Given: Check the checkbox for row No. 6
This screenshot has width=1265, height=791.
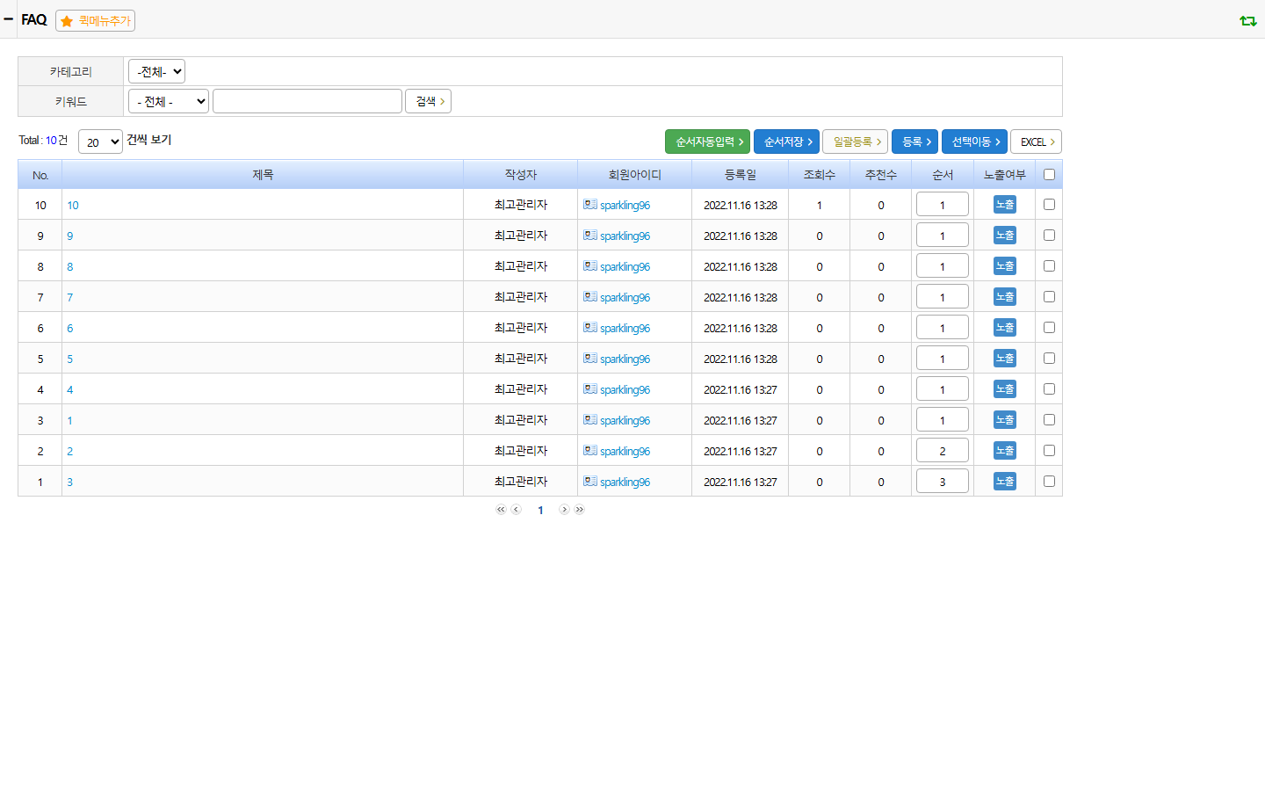Looking at the screenshot, I should point(1049,327).
